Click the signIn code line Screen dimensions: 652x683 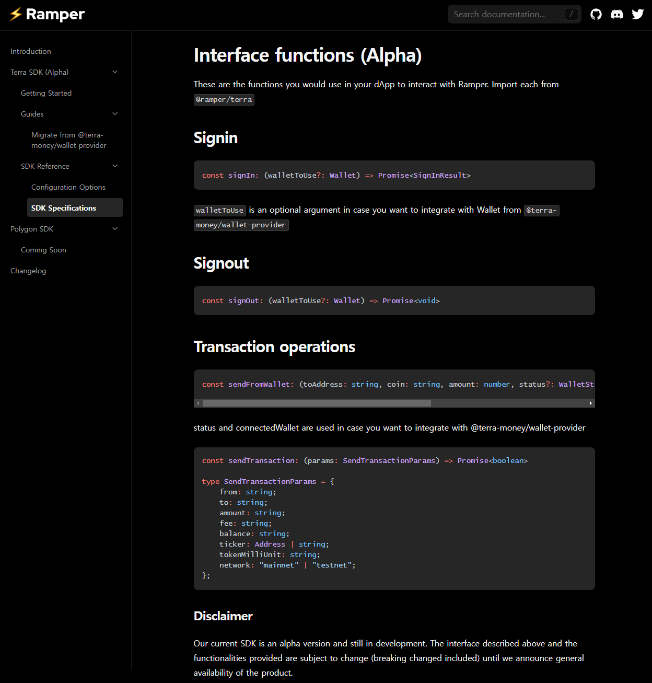pyautogui.click(x=336, y=175)
